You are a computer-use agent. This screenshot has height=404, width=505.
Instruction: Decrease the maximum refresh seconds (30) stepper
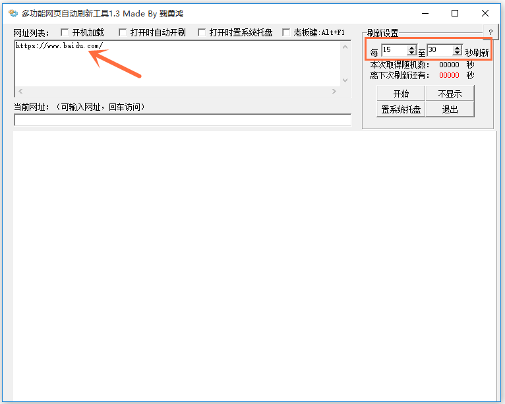[457, 53]
